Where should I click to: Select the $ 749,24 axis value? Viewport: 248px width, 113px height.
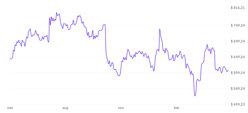pos(238,25)
